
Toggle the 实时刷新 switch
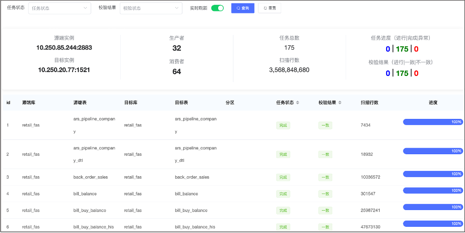(217, 8)
